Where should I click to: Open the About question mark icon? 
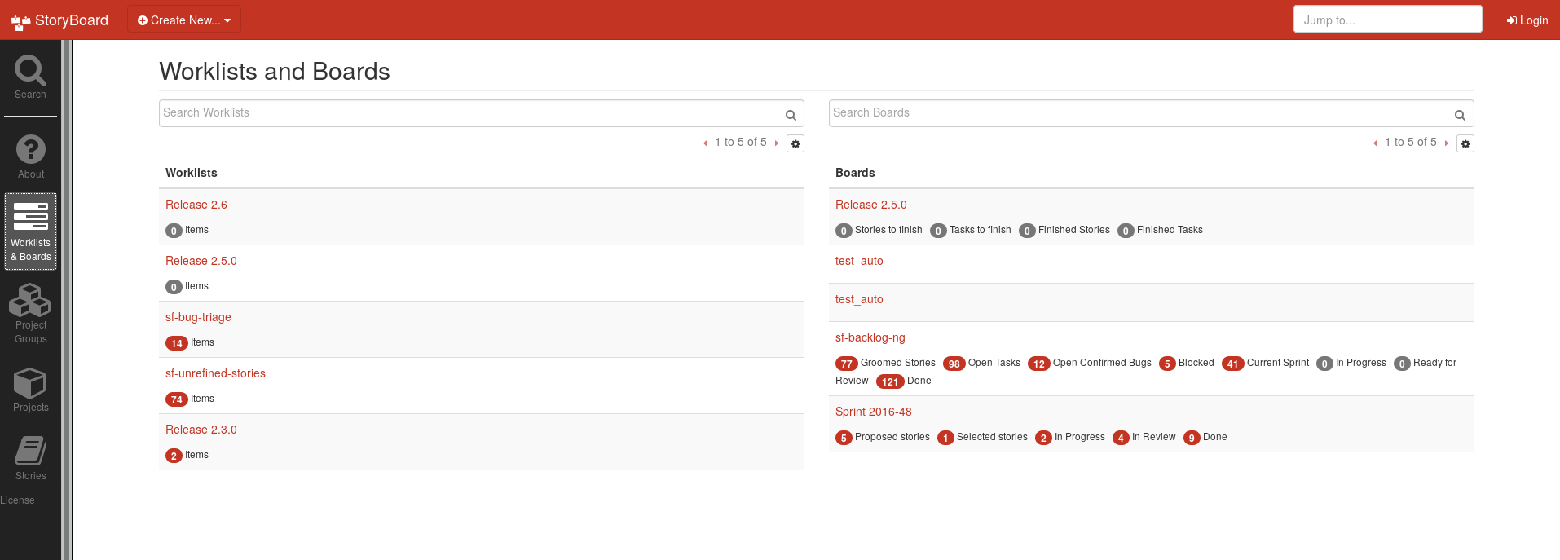pos(31,150)
